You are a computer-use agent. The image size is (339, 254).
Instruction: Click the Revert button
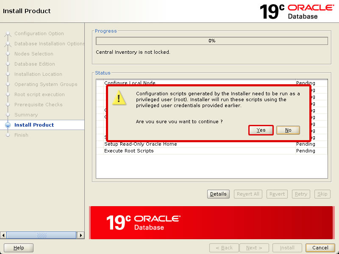pyautogui.click(x=277, y=194)
